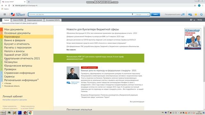Click Все новости link
205x115 pixels.
[71, 50]
